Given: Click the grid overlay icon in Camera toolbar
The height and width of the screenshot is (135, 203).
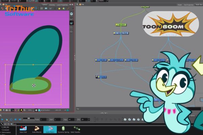Looking at the screenshot, I should 42,8.
